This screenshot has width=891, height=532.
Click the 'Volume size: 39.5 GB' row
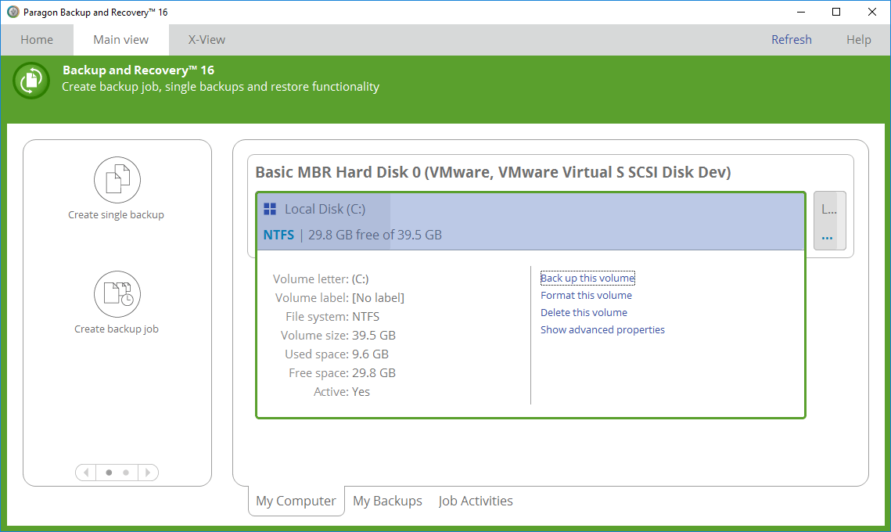coord(338,336)
